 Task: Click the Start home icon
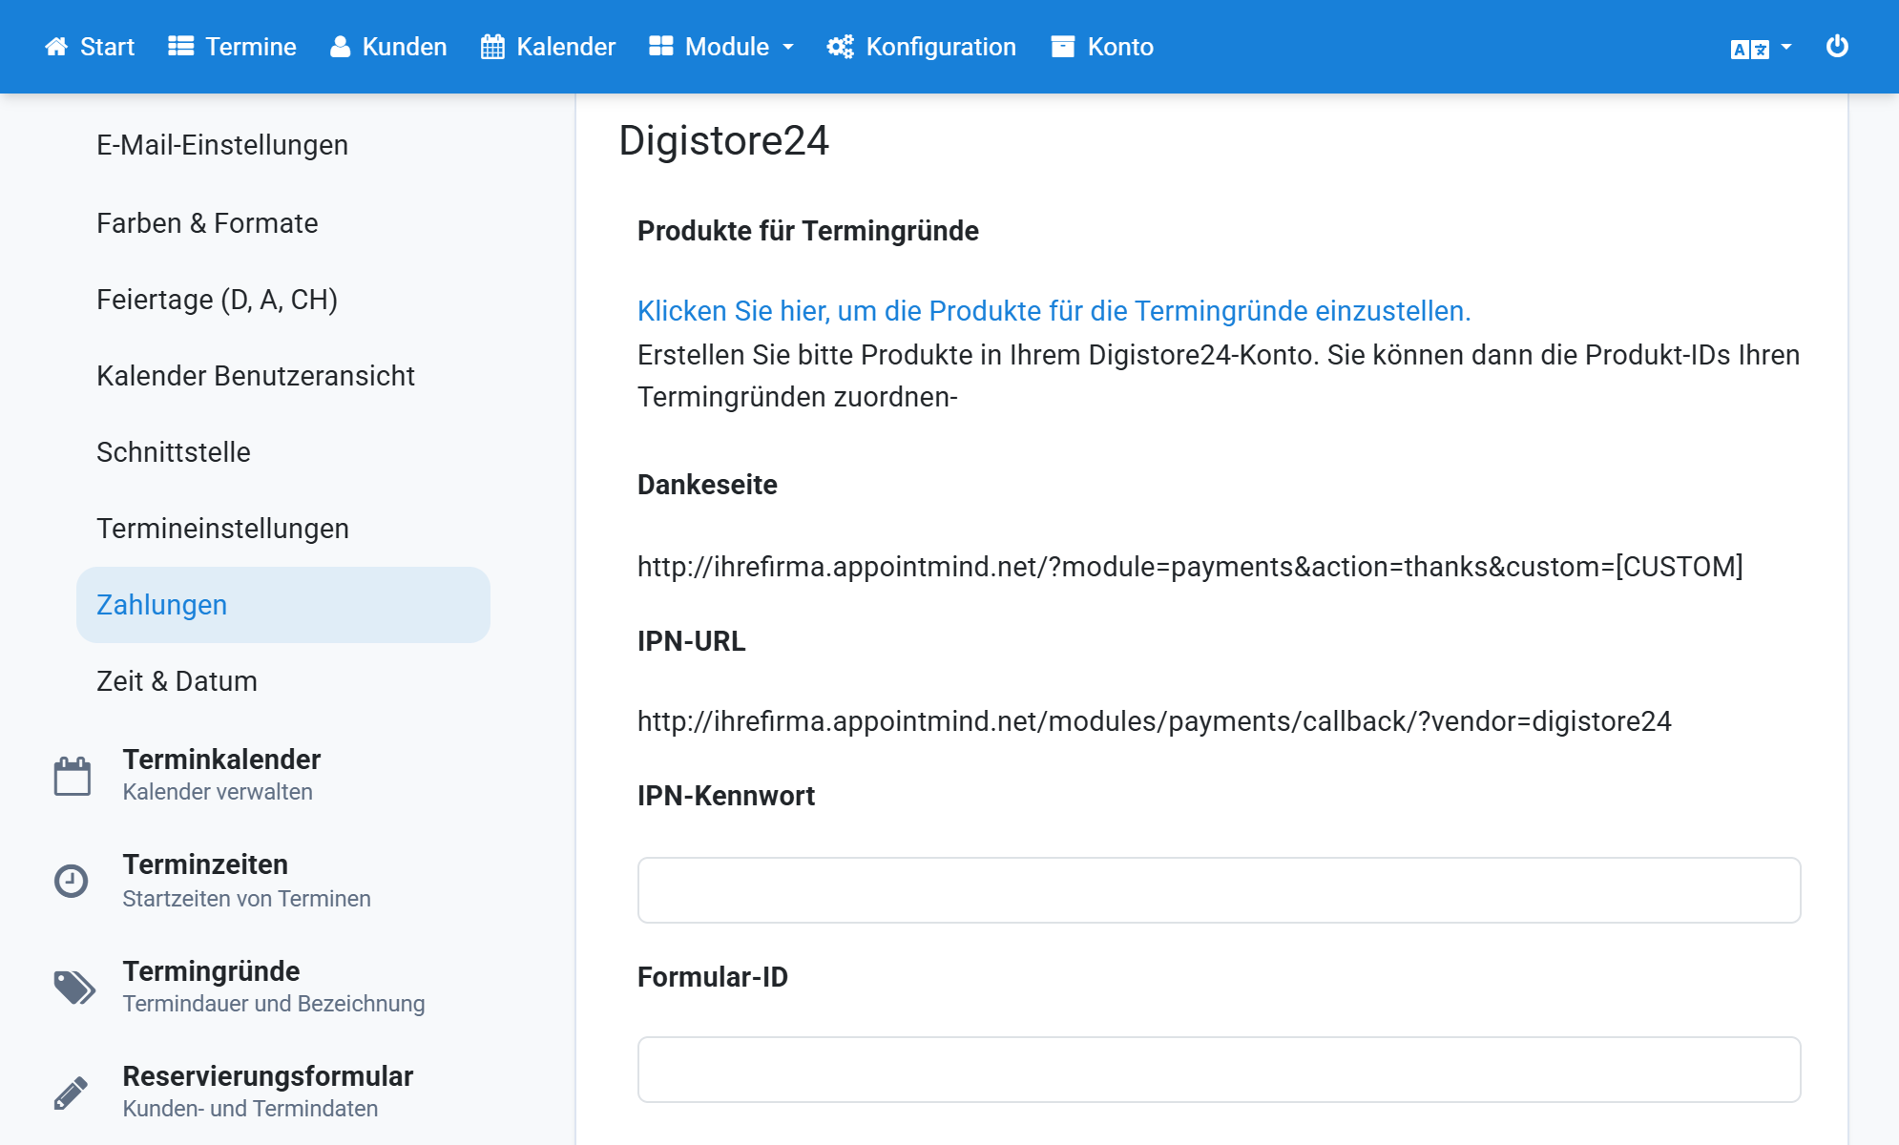(56, 47)
